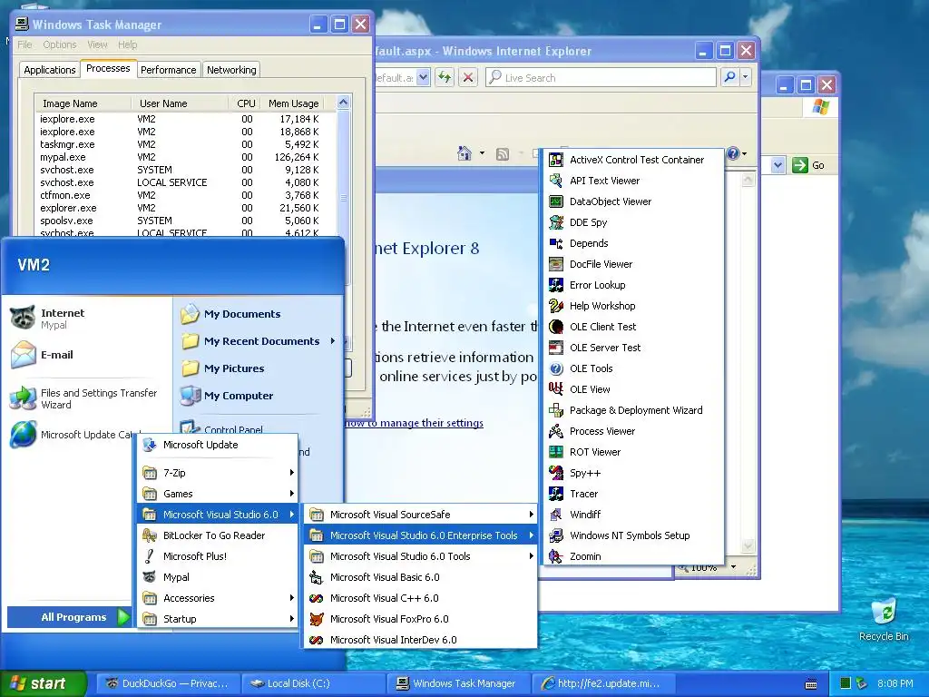This screenshot has height=697, width=929.
Task: Click Go button in Explorer window
Action: [809, 165]
